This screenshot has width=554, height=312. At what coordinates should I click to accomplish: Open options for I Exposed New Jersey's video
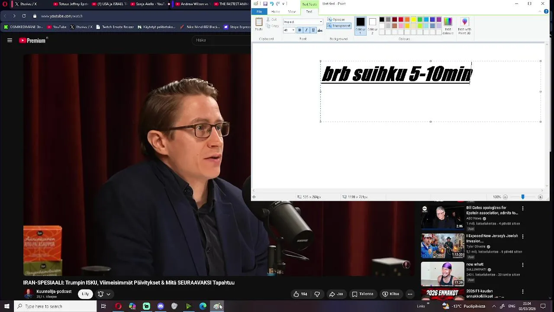click(x=523, y=237)
